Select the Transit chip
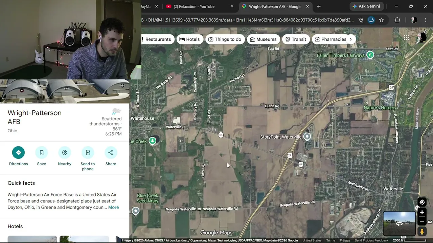This screenshot has width=433, height=243. (x=296, y=39)
